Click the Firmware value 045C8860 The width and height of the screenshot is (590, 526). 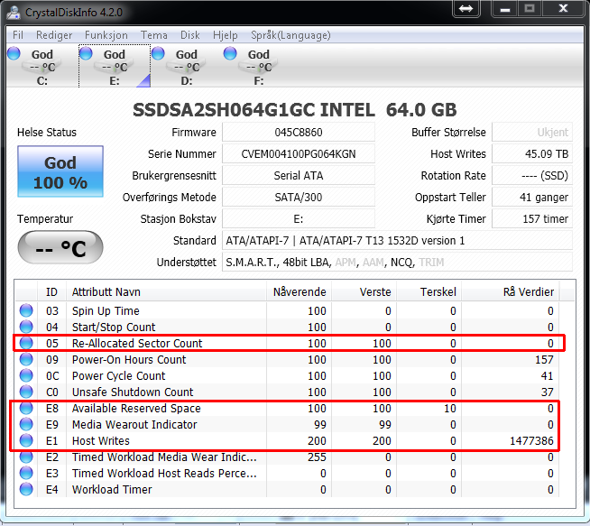pyautogui.click(x=299, y=133)
